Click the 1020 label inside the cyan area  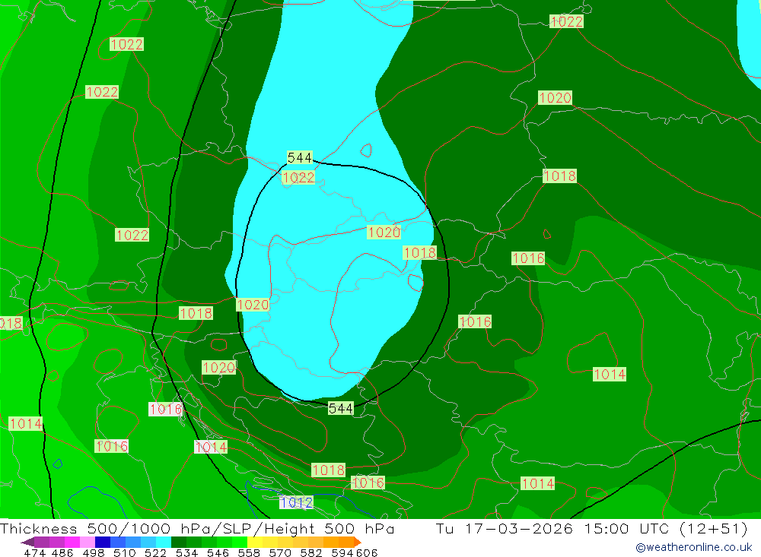click(x=384, y=233)
